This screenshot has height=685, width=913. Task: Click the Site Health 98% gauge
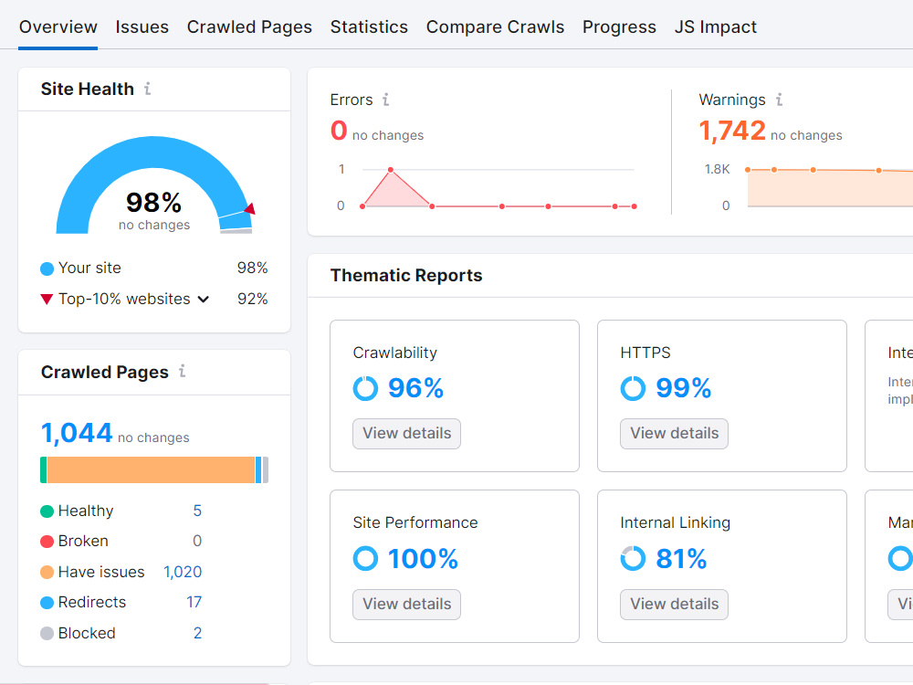pos(154,185)
